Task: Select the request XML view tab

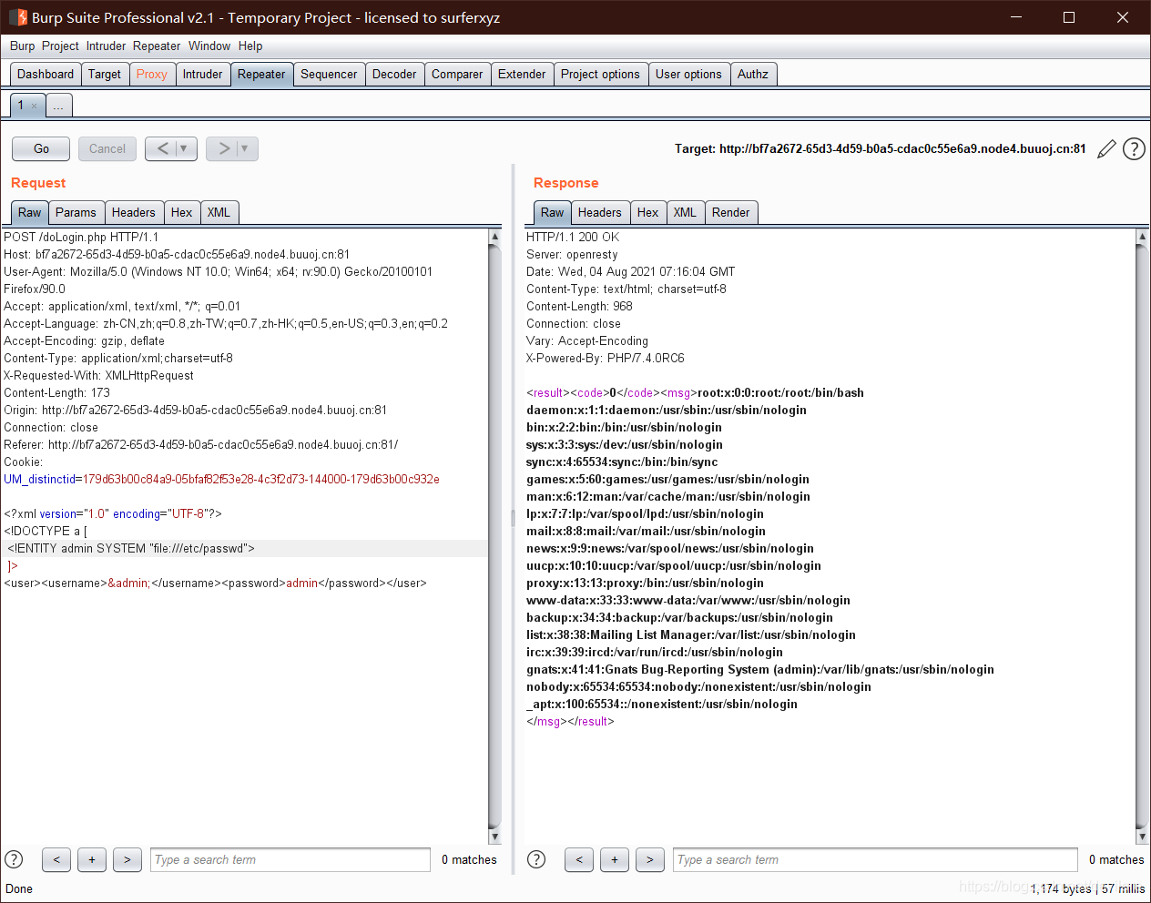Action: point(219,213)
